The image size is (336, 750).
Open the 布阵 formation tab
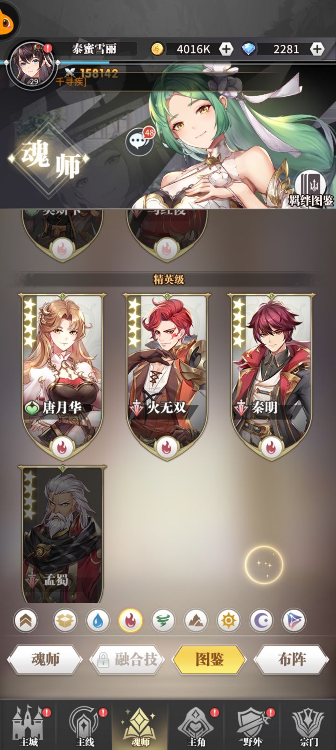[x=292, y=659]
